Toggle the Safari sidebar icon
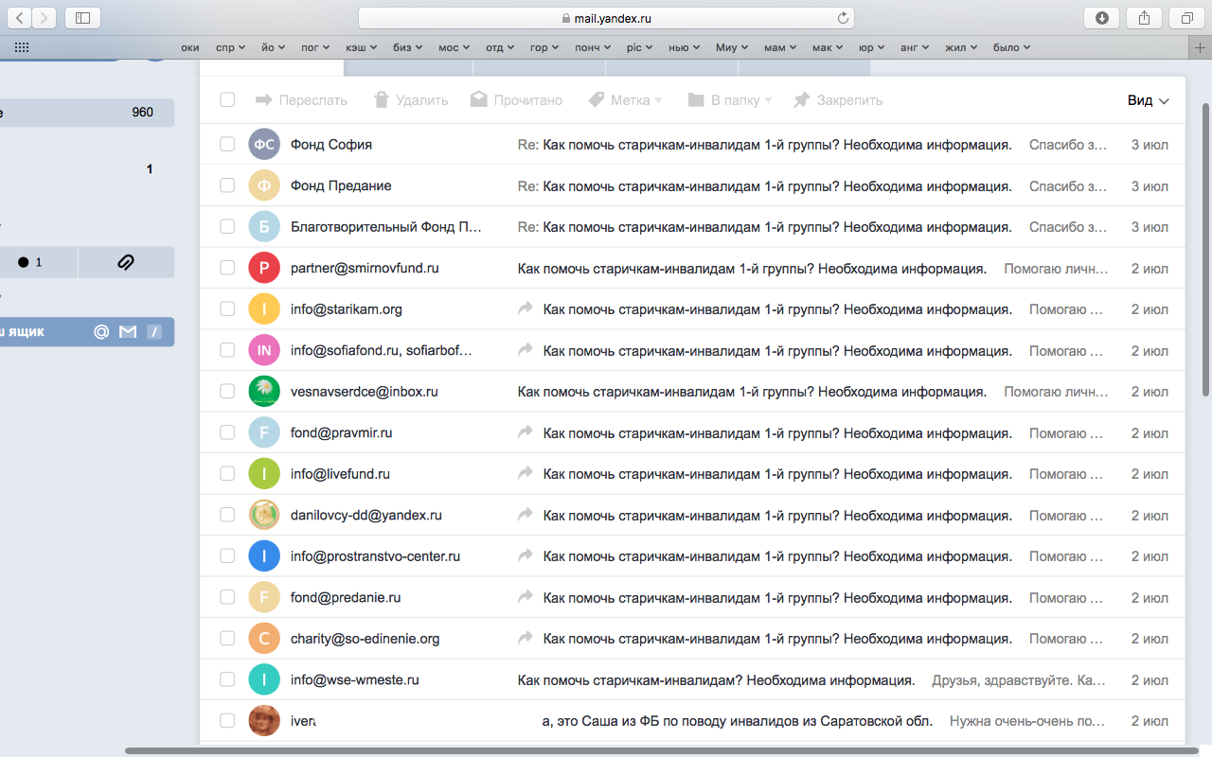Viewport: 1212px width, 757px height. pyautogui.click(x=83, y=18)
